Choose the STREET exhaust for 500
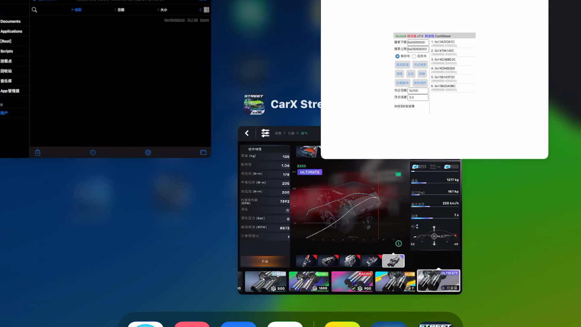 tap(266, 281)
